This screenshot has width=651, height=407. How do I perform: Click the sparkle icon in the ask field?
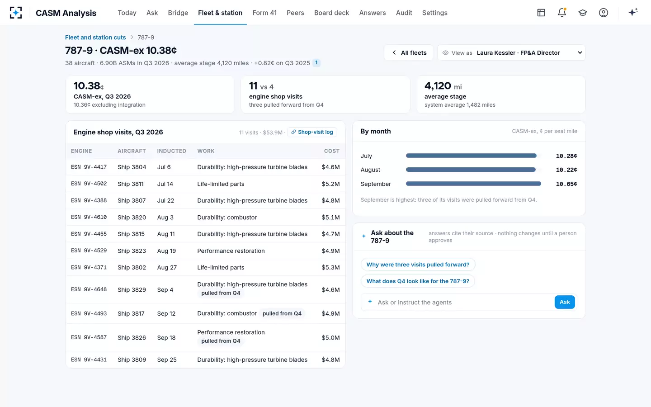tap(370, 302)
